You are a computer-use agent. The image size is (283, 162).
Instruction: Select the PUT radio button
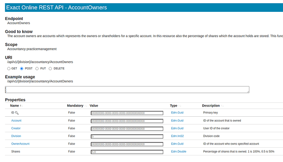pos(37,69)
